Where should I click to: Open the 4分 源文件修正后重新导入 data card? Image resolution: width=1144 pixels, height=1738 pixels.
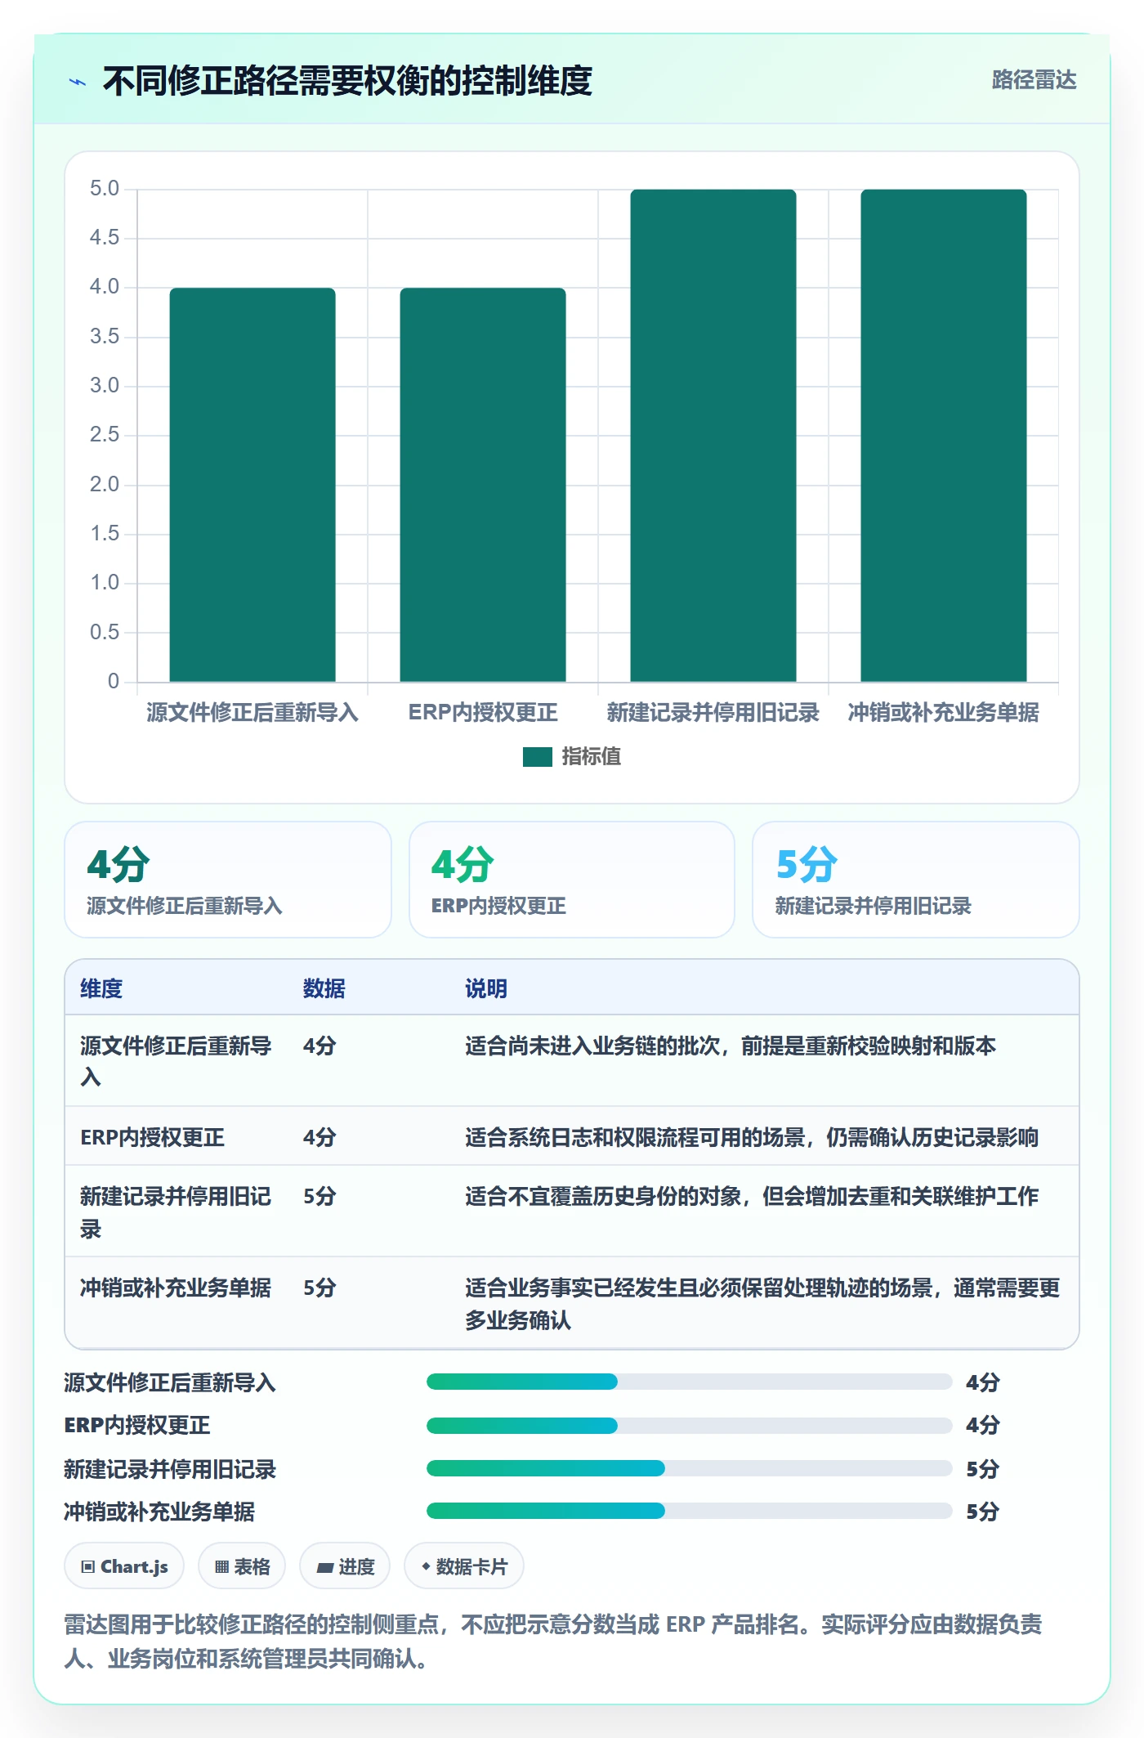pyautogui.click(x=228, y=880)
